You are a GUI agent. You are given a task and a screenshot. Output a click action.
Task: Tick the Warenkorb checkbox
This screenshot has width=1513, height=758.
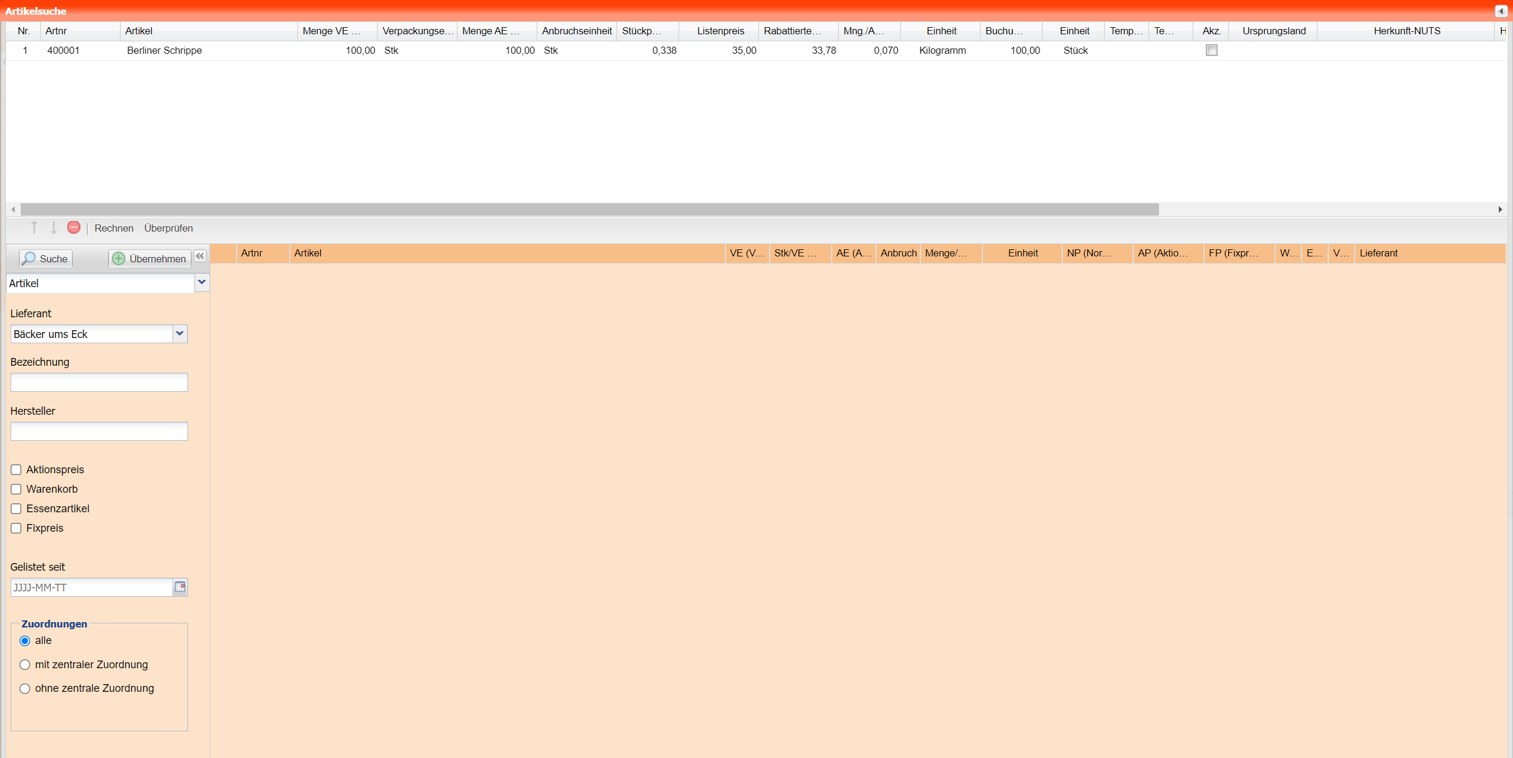coord(16,489)
